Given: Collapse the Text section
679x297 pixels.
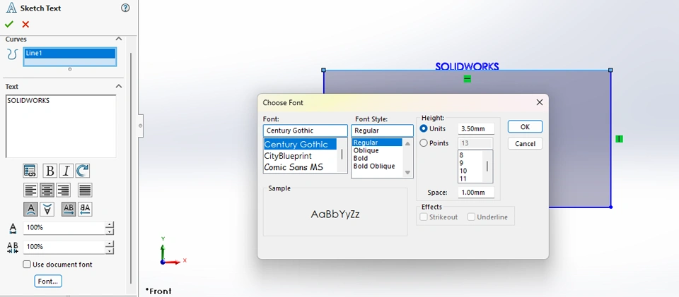Looking at the screenshot, I should pyautogui.click(x=119, y=86).
